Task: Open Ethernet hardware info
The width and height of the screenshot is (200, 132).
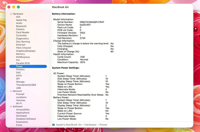Action: (x=21, y=45)
